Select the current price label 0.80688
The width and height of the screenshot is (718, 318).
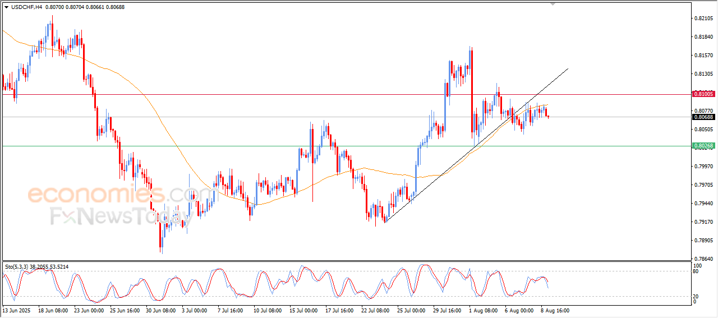pos(703,117)
